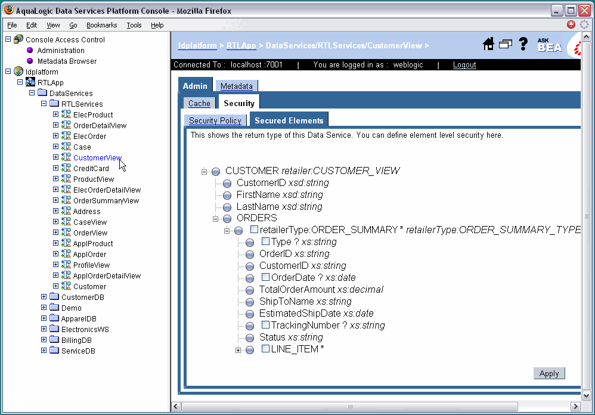Click the Address data service icon
Viewport: 595px width, 415px height.
point(66,210)
